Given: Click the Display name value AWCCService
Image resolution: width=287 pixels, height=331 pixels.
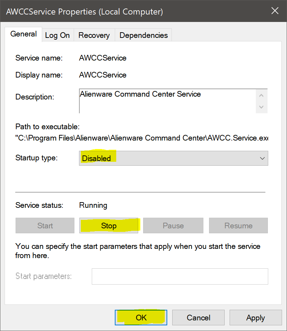Looking at the screenshot, I should point(103,75).
